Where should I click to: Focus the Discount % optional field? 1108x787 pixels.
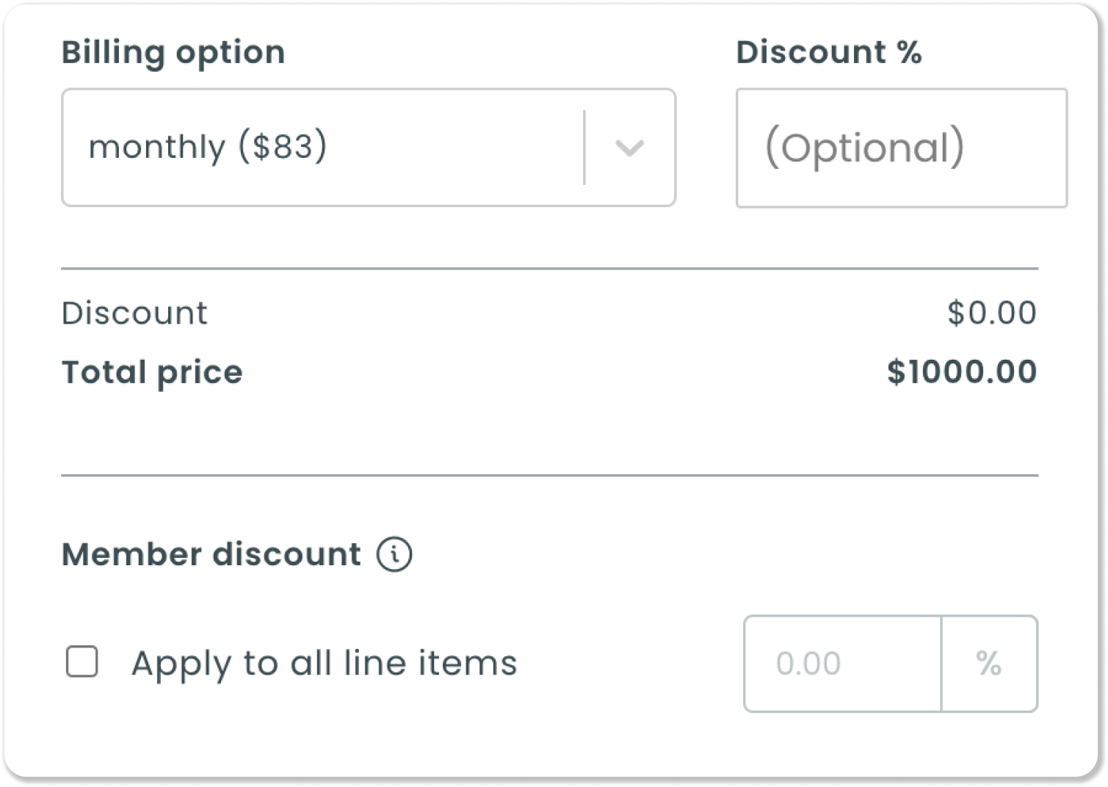(902, 148)
